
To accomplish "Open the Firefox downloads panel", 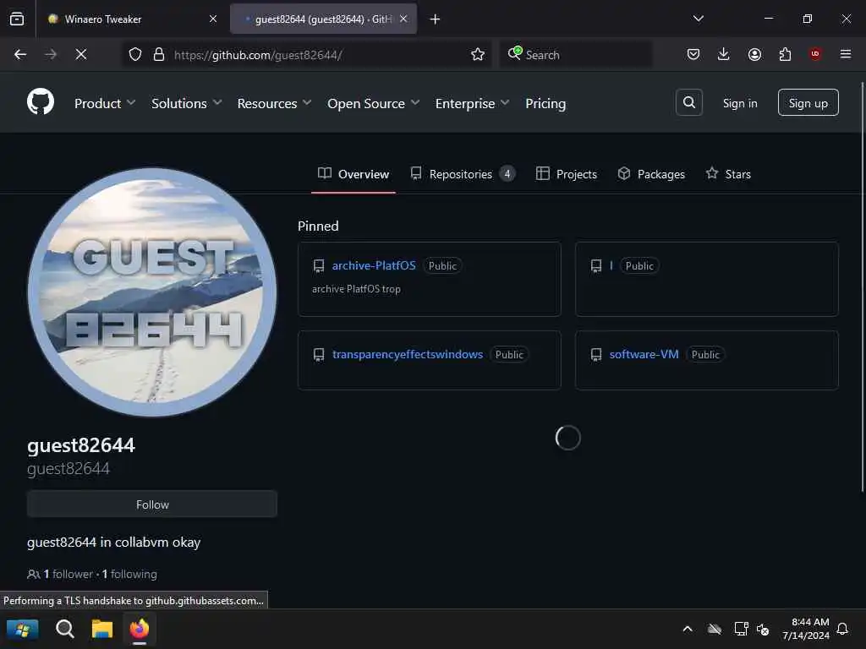I will (724, 54).
